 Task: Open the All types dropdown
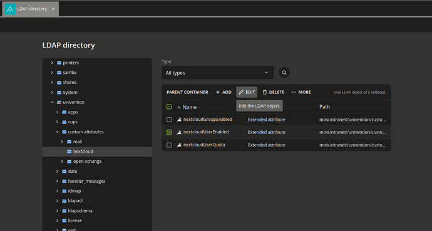point(218,73)
